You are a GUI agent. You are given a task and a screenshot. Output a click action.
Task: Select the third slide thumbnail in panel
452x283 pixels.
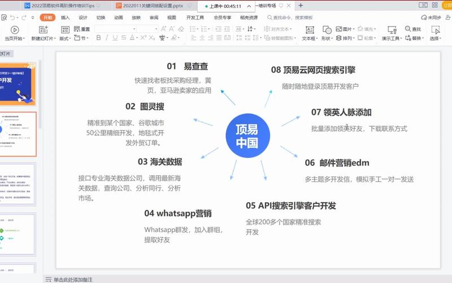coord(18,185)
